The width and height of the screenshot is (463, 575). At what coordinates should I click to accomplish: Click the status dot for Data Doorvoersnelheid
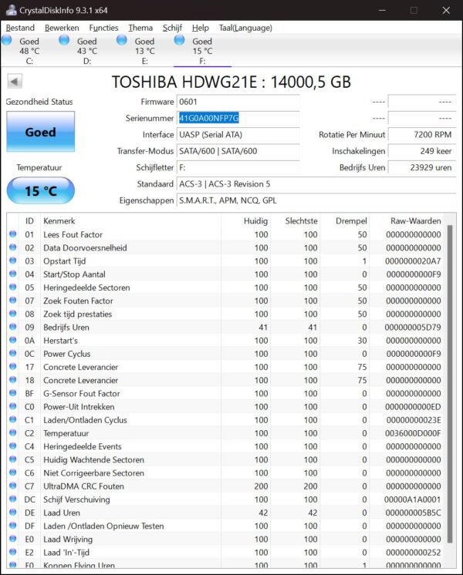click(x=13, y=247)
